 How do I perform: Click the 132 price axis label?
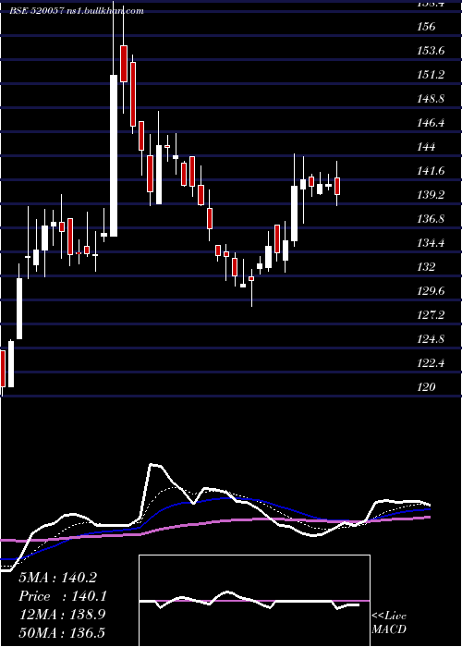tap(427, 266)
